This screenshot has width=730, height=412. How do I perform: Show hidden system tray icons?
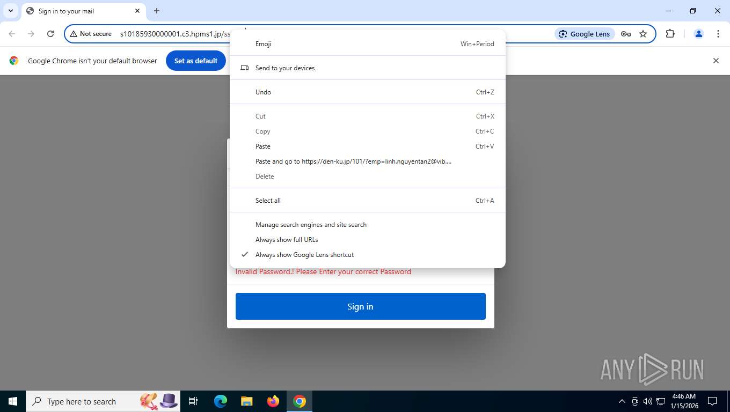pyautogui.click(x=622, y=401)
